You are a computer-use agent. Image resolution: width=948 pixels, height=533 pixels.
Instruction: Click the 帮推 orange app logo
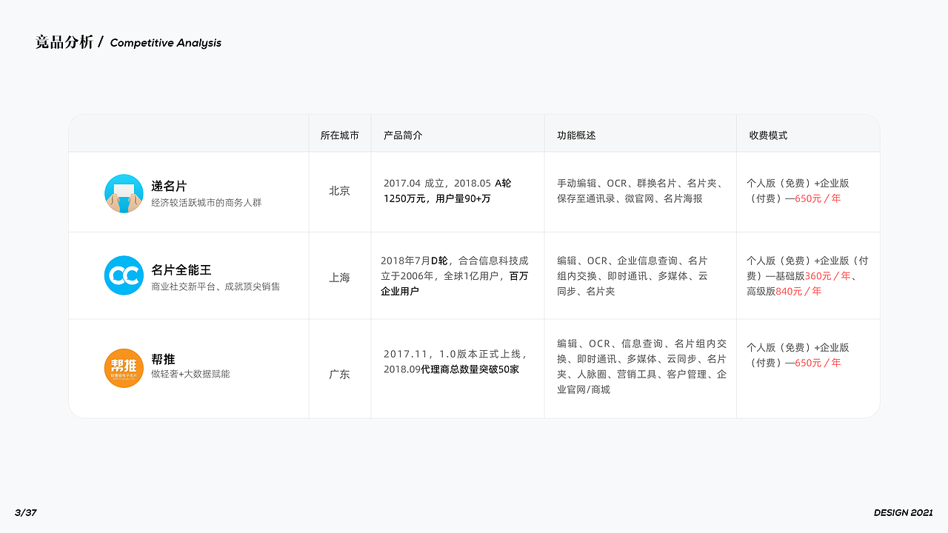124,368
